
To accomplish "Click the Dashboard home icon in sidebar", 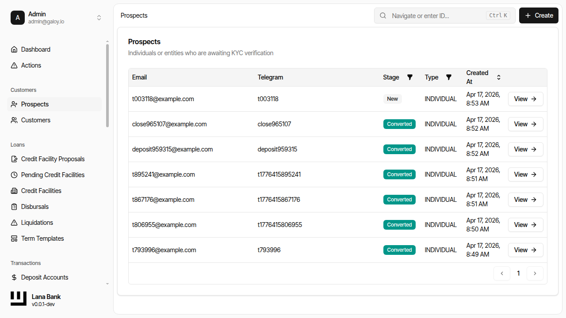I will click(x=14, y=49).
